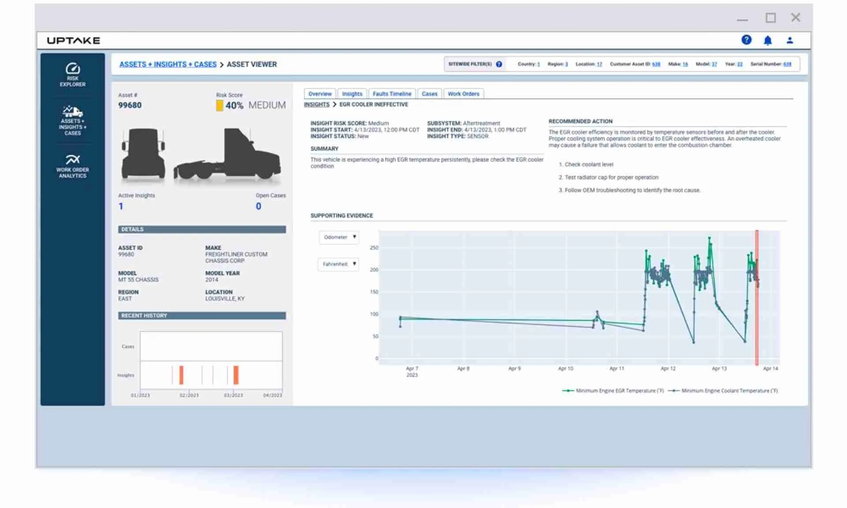847x508 pixels.
Task: Click asset number 99680 heading
Action: tap(130, 105)
